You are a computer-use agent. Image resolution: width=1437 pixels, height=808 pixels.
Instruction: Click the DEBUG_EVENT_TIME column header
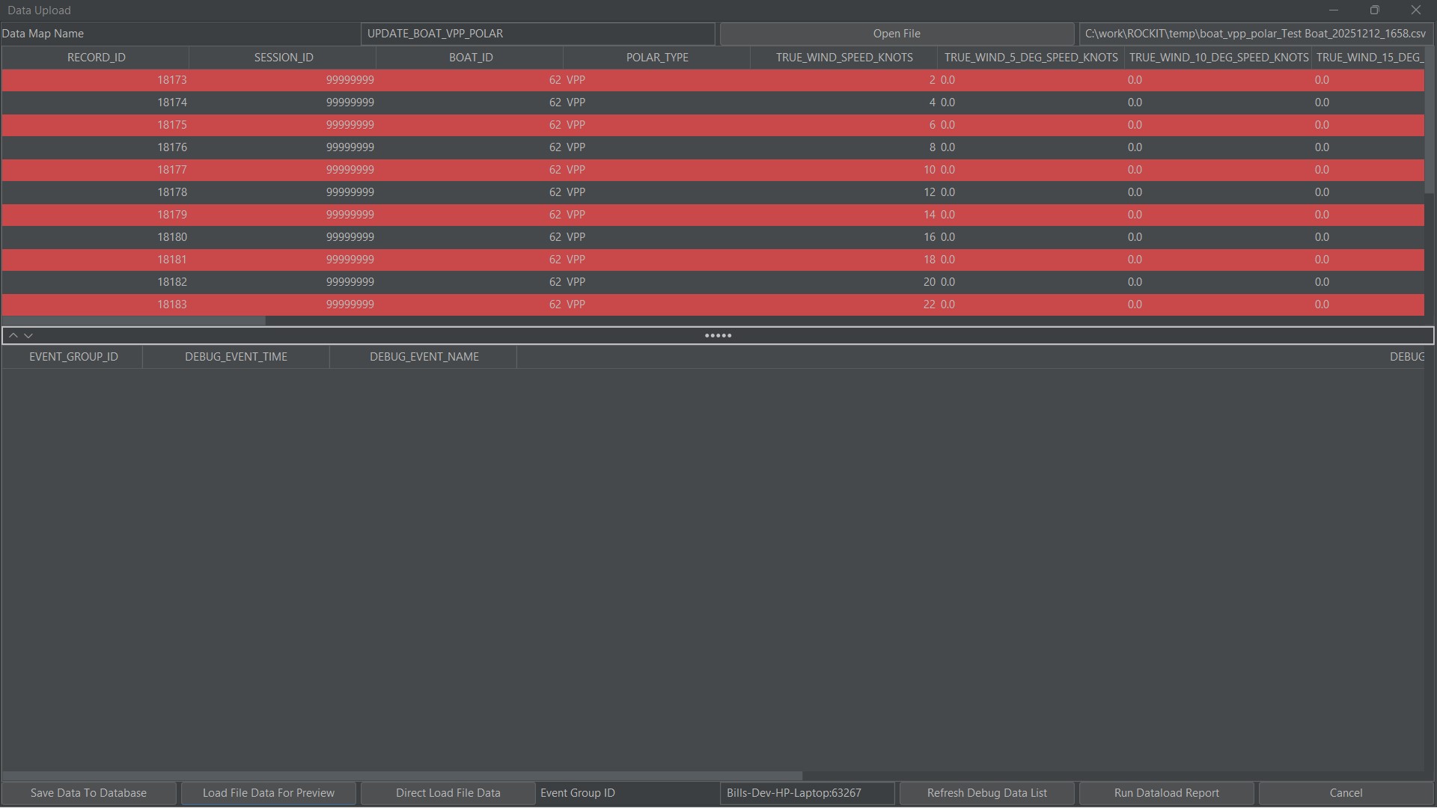point(236,357)
